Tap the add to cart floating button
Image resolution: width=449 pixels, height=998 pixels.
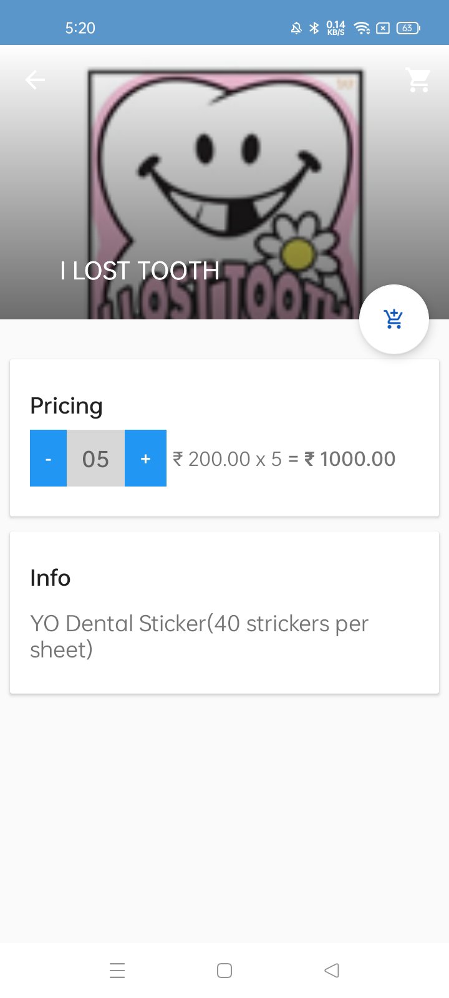coord(393,319)
